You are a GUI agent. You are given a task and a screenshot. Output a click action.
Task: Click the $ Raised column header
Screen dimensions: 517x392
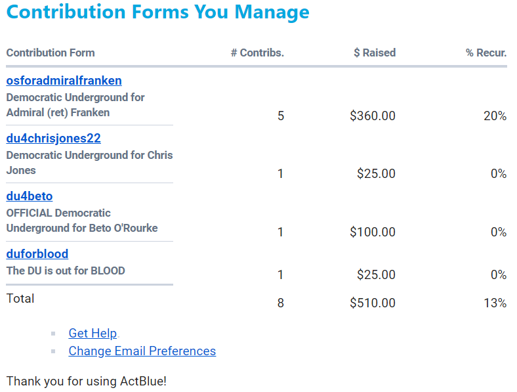pos(374,53)
